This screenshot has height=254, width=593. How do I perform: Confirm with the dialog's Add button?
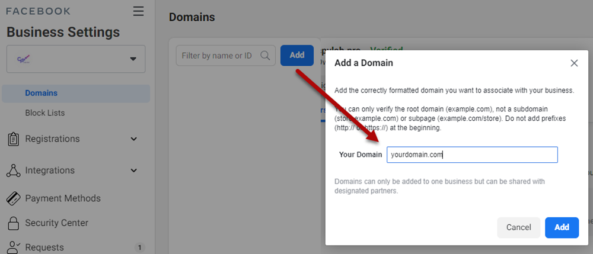pos(562,227)
